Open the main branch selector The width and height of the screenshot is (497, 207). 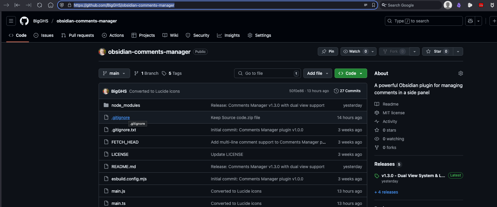click(114, 73)
